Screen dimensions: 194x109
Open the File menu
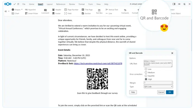tap(24, 4)
